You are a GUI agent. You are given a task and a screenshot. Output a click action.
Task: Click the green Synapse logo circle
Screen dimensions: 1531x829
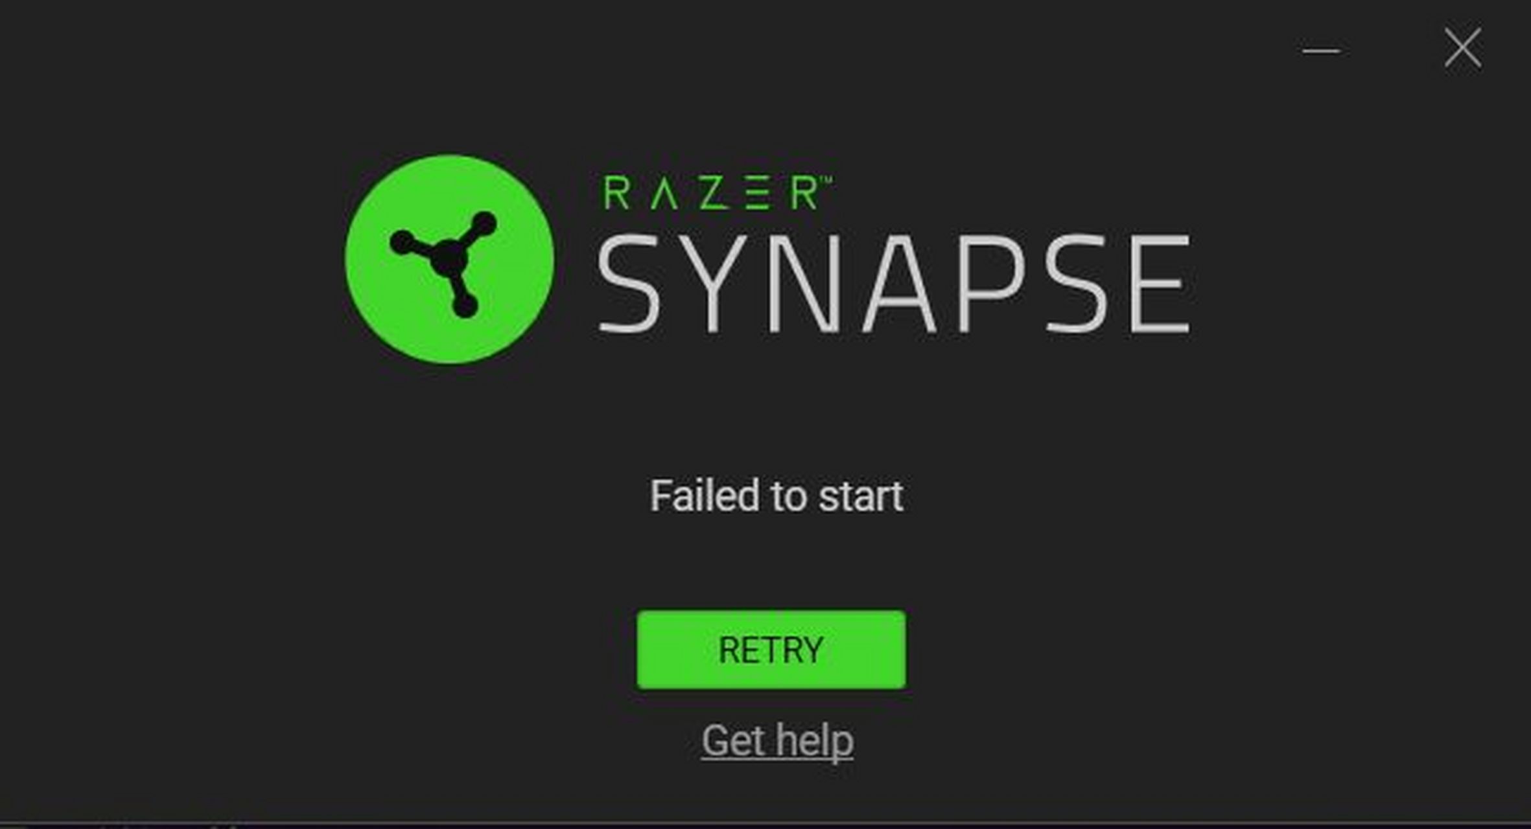pos(450,259)
